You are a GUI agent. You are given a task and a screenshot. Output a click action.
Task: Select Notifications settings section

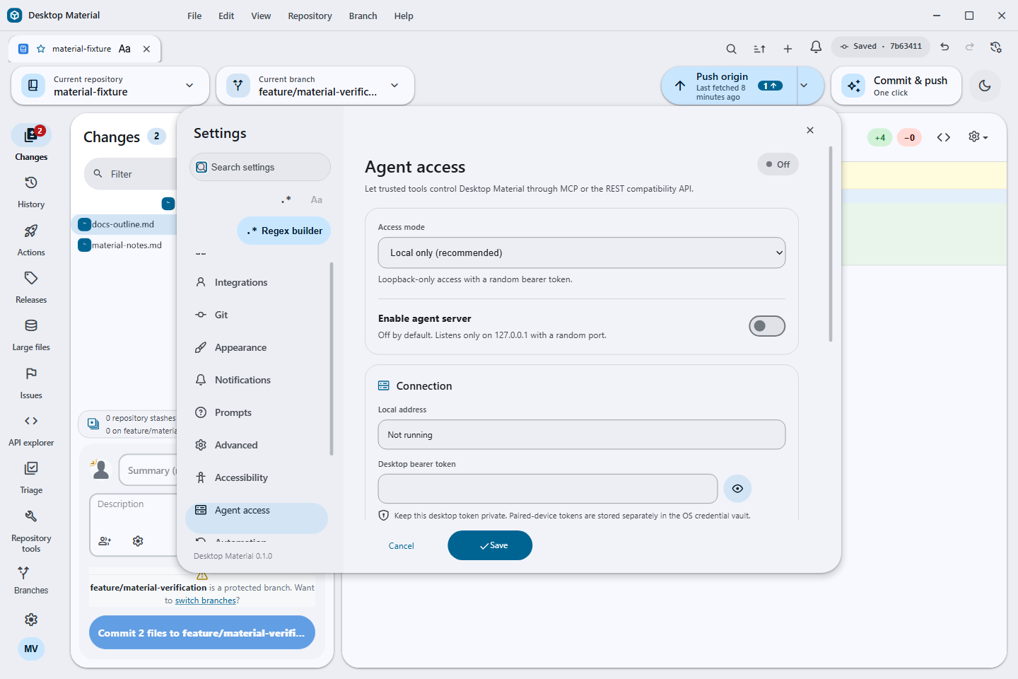point(257,380)
